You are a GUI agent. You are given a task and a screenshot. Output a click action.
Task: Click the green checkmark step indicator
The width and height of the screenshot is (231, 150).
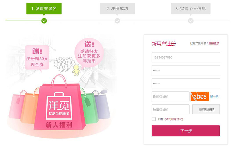(x=44, y=21)
